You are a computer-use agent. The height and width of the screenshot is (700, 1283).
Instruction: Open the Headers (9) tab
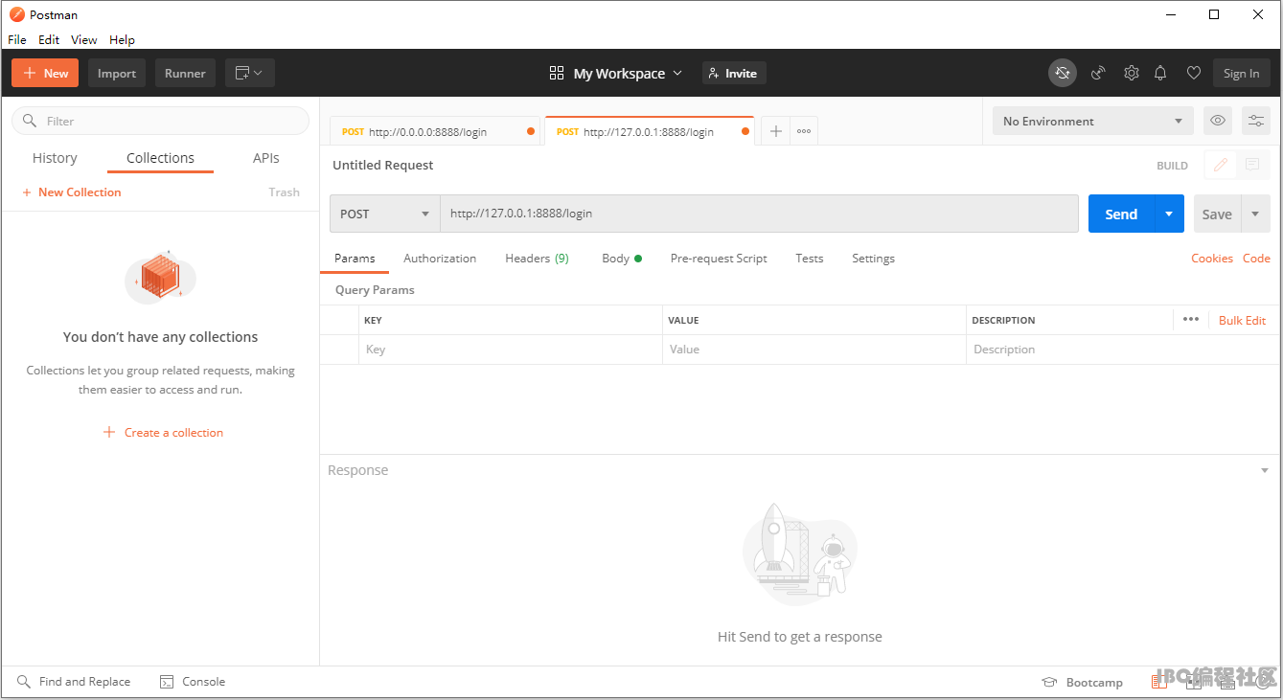coord(537,259)
